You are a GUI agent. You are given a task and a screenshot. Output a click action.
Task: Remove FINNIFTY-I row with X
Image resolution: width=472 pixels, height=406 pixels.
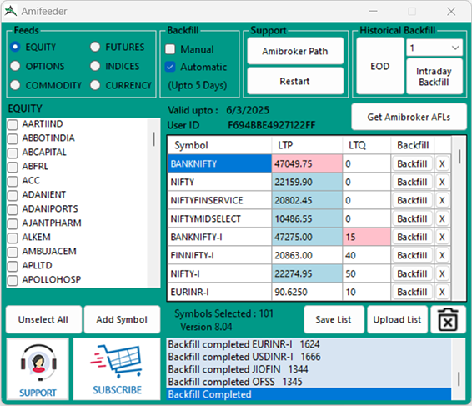[442, 255]
